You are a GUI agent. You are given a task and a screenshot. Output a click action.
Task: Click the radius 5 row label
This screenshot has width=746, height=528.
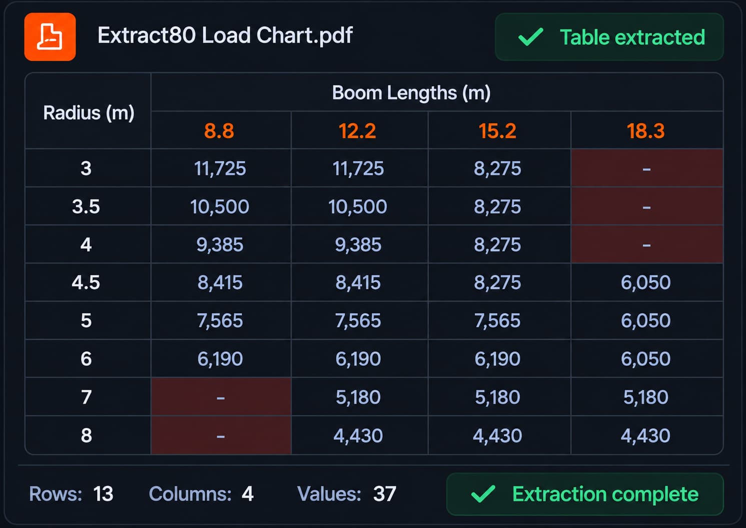[x=86, y=321]
